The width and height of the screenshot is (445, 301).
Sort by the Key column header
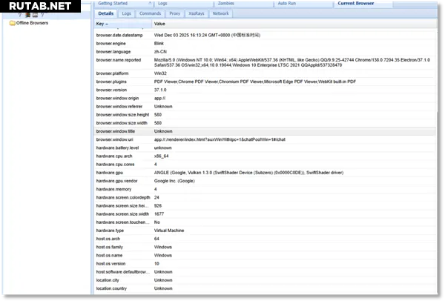click(102, 24)
